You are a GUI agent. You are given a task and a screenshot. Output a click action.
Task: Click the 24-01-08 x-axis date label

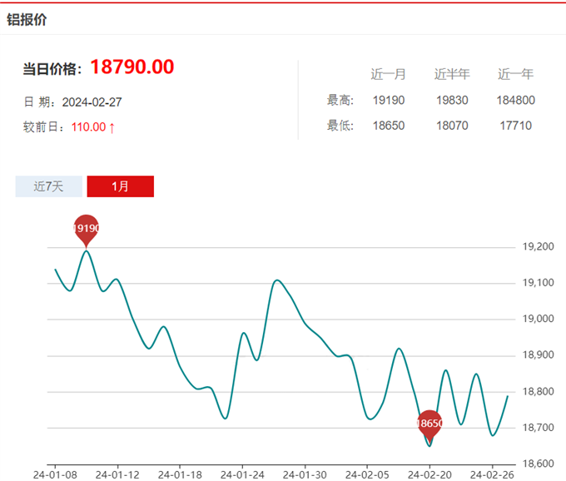(54, 474)
